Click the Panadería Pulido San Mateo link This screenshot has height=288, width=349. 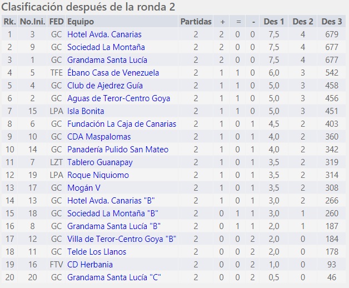[x=118, y=150]
